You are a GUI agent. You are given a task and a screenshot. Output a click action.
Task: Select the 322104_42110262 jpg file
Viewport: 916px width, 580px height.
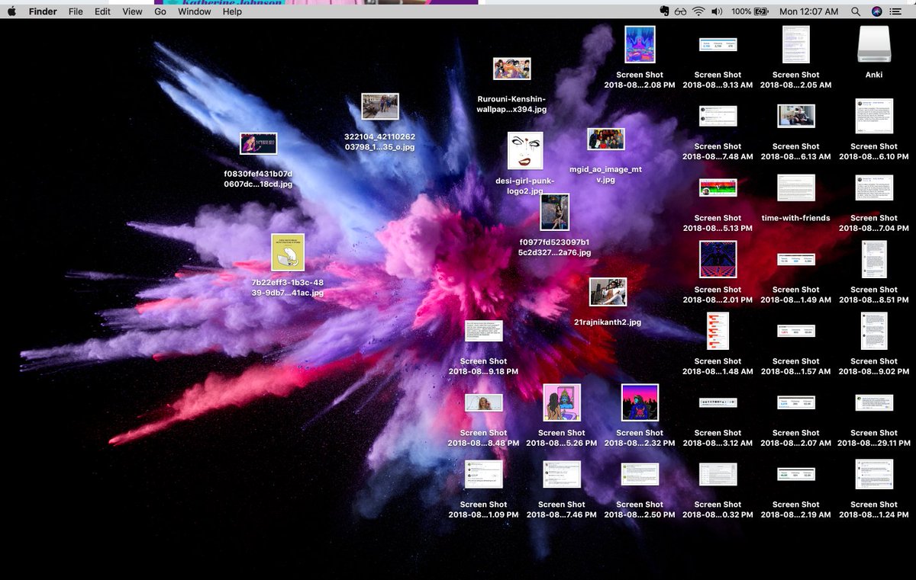[x=380, y=107]
